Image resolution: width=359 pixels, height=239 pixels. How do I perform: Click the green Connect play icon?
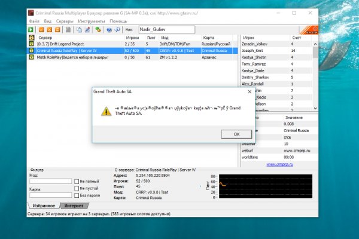coord(30,29)
